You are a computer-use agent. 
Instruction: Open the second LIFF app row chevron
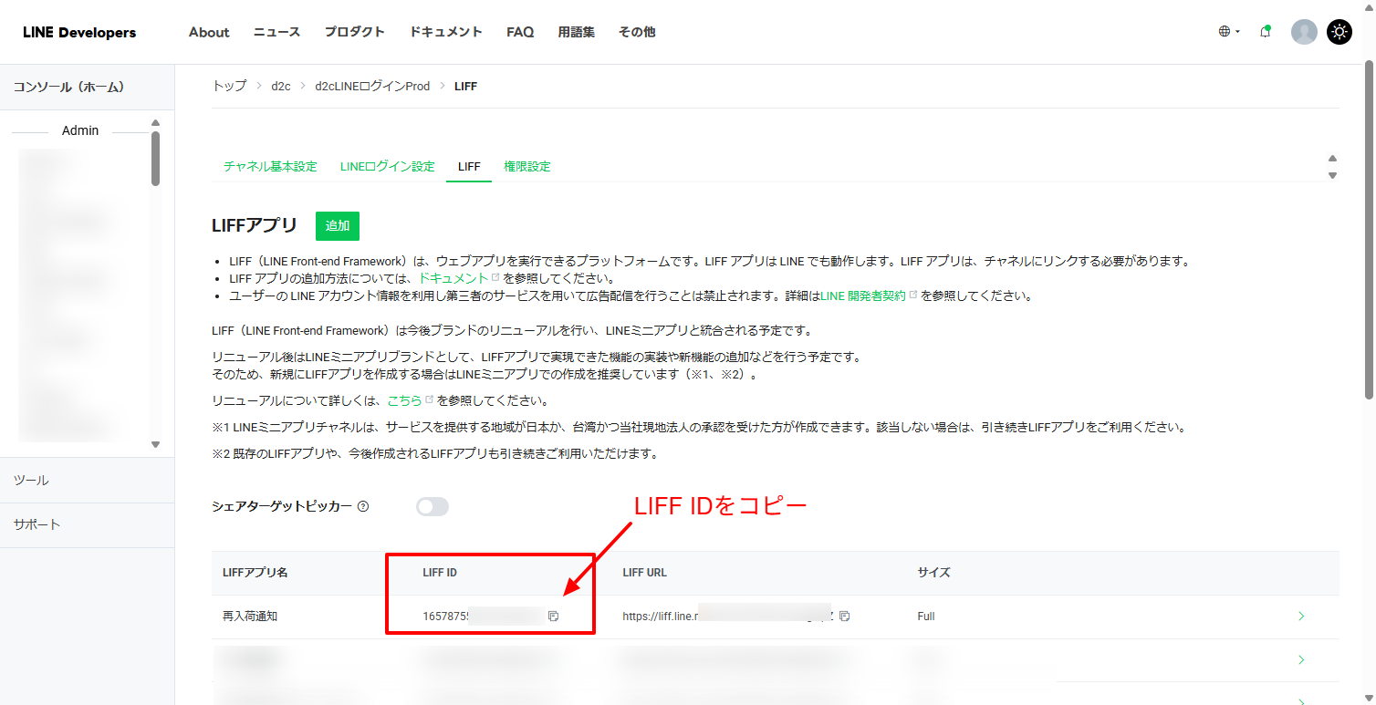(x=1301, y=659)
